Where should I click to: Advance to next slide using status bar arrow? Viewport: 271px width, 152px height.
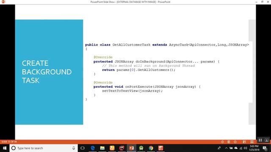[x=235, y=142]
